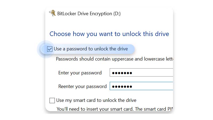The height and width of the screenshot is (120, 213).
Task: Click the blue checkmark in the password option
Action: (50, 49)
